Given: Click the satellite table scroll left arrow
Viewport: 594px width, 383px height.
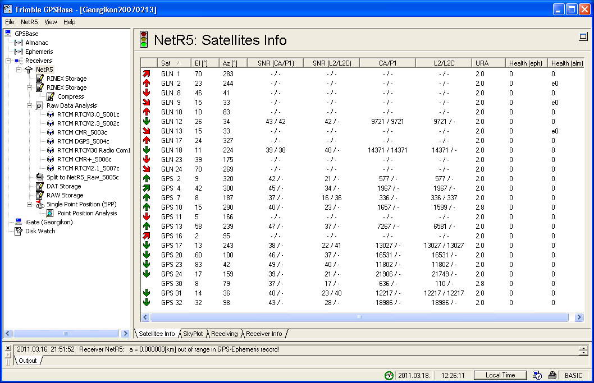Looking at the screenshot, I should [145, 317].
